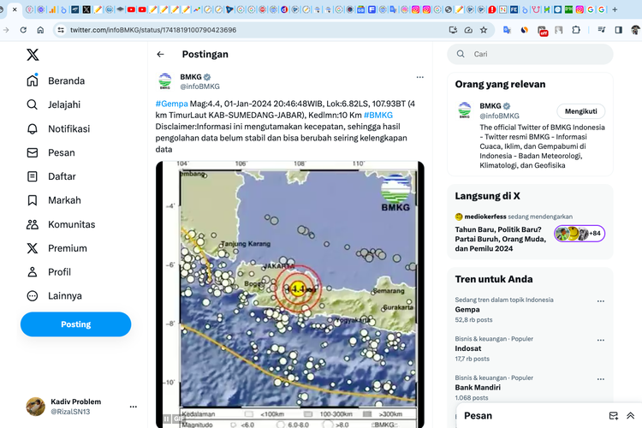Switch to the first YouTube tab
The width and height of the screenshot is (642, 428).
[x=131, y=9]
